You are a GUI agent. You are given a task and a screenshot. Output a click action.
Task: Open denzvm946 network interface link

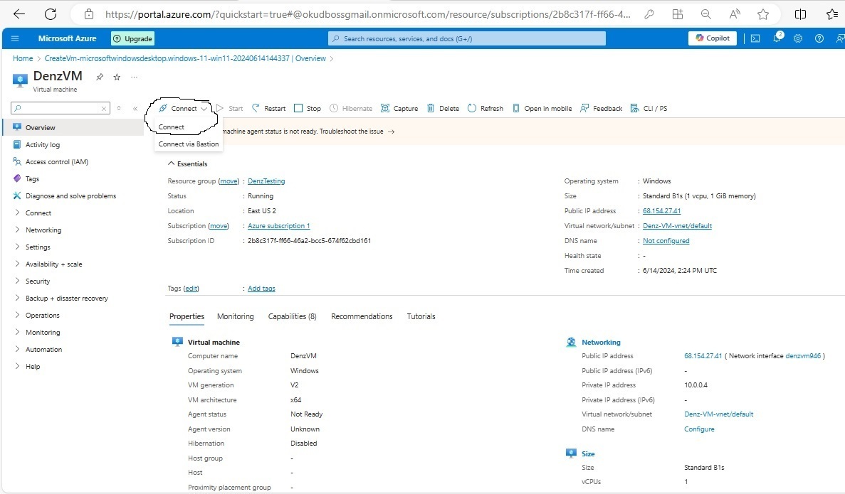(803, 356)
